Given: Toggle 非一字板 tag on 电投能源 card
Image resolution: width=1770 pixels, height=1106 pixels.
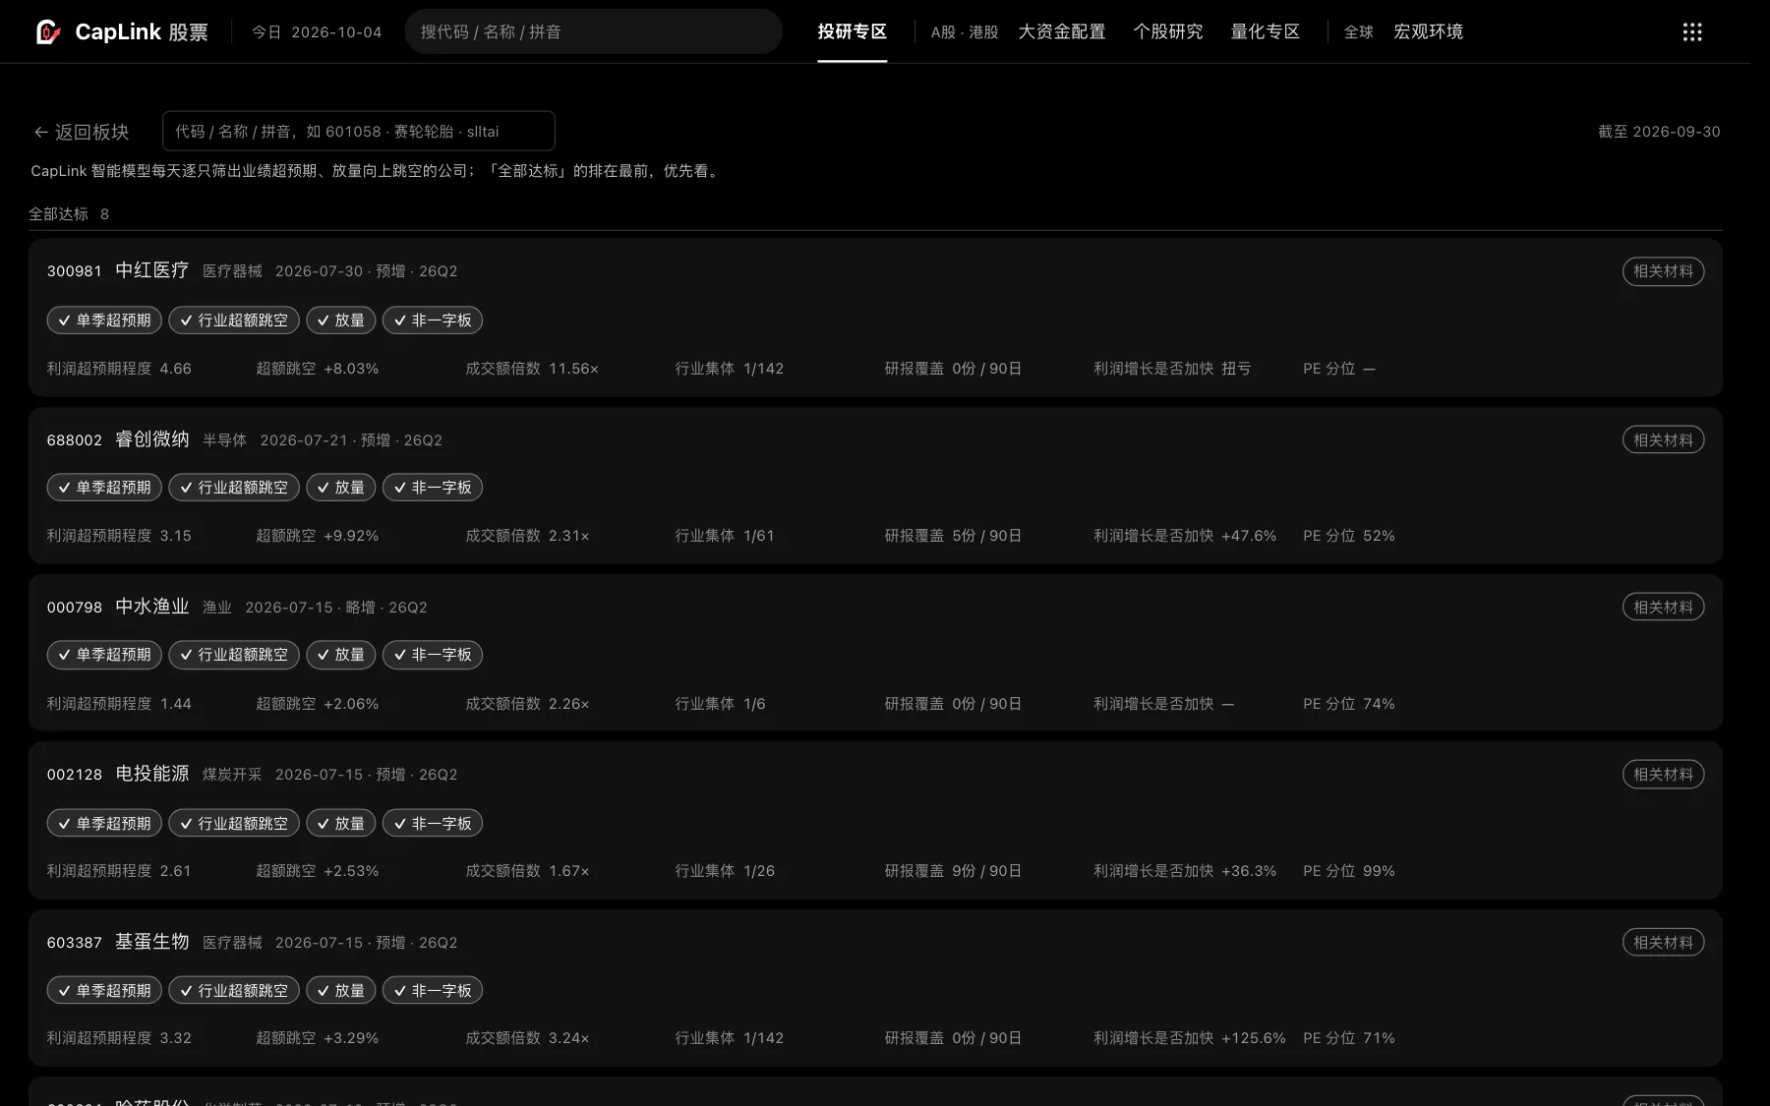Looking at the screenshot, I should point(433,824).
